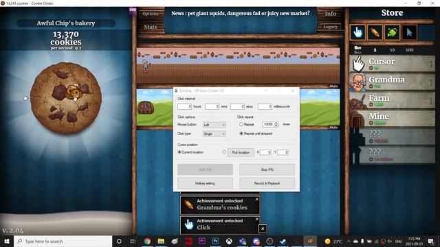This screenshot has height=247, width=440.
Task: Buy the rolling pin upgrade in Store
Action: click(x=375, y=32)
